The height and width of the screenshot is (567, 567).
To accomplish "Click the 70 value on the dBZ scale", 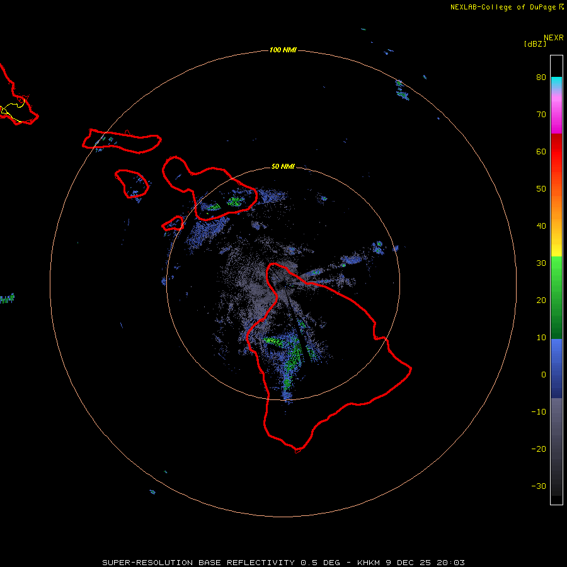I will pos(541,114).
